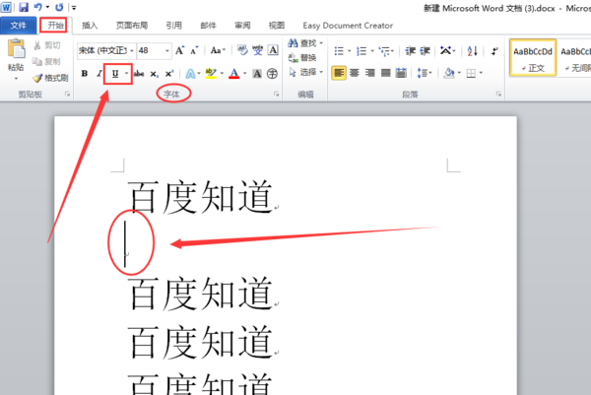The image size is (591, 395).
Task: Click the 剪切 cut button
Action: pos(46,45)
